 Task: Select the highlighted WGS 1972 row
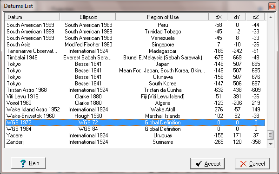coord(135,122)
